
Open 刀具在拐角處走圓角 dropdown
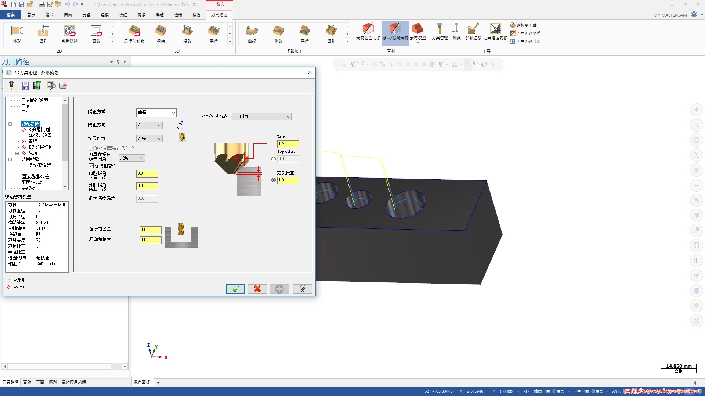point(132,158)
